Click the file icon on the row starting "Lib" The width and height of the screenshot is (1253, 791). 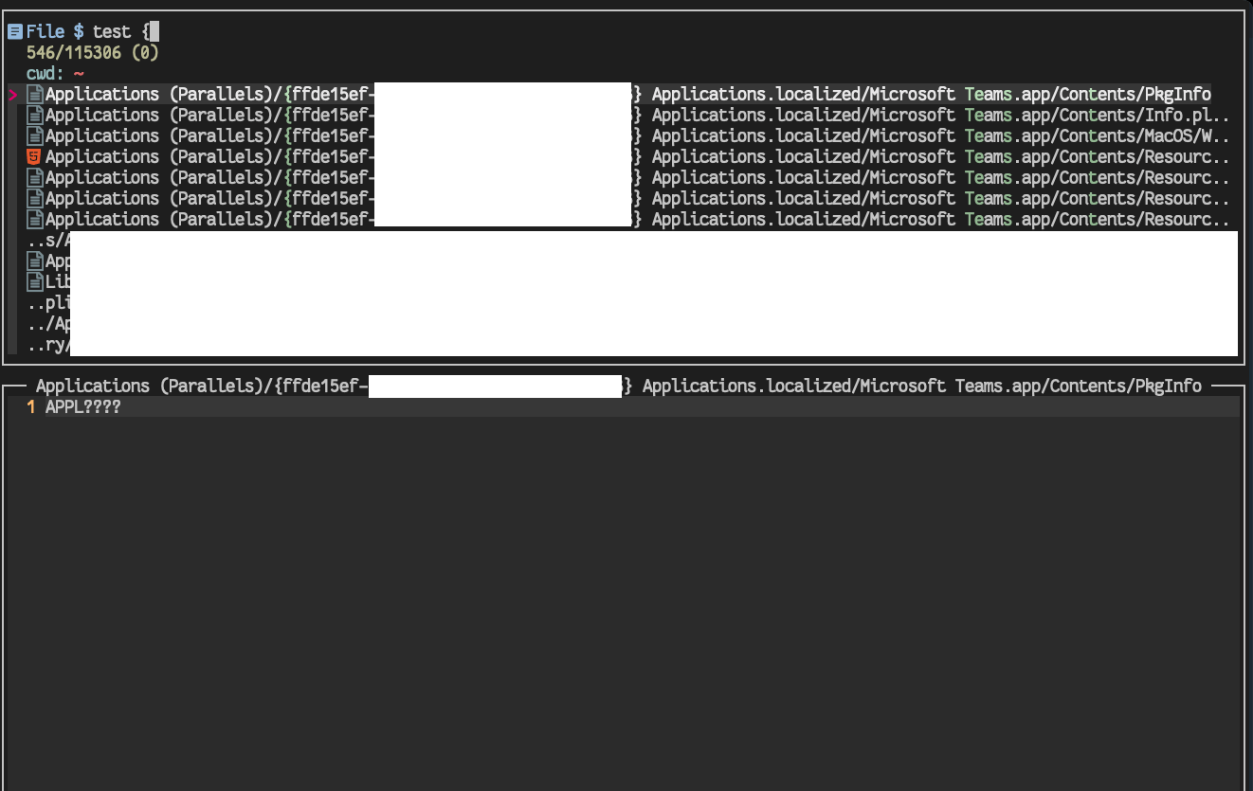click(x=34, y=282)
